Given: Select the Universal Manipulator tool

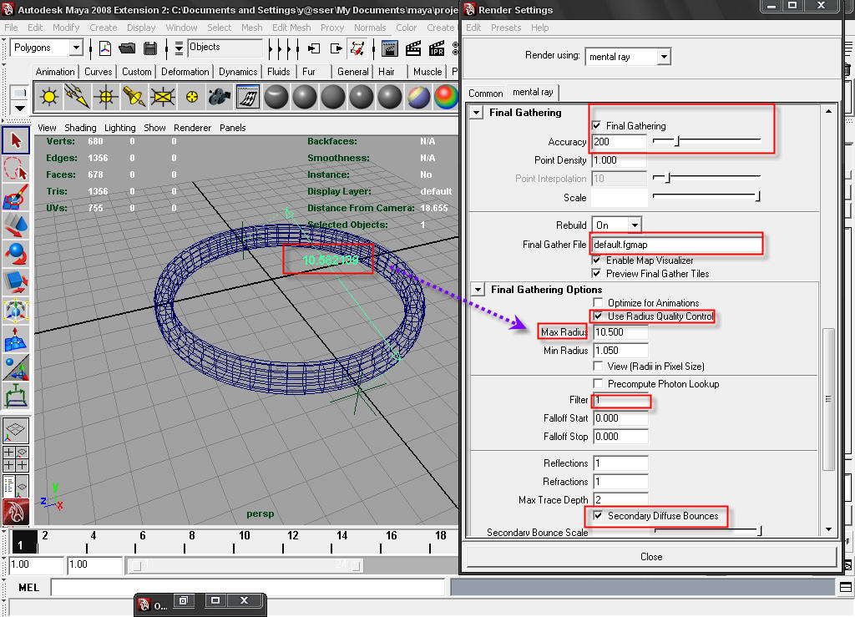Looking at the screenshot, I should (16, 311).
